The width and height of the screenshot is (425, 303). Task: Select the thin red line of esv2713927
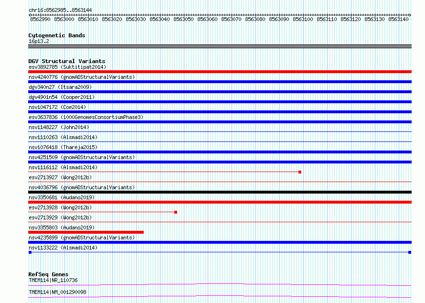(220, 182)
